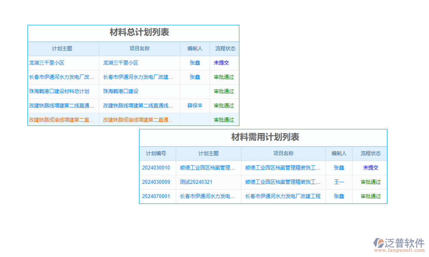The image size is (429, 257).
Task: Click editor name 薛保丰
Action: click(x=195, y=105)
